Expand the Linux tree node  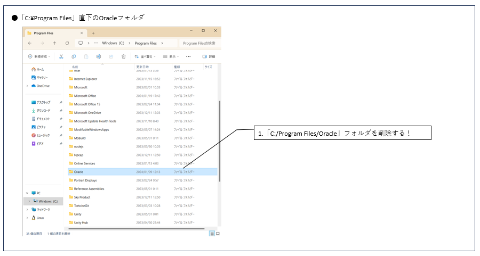click(27, 218)
